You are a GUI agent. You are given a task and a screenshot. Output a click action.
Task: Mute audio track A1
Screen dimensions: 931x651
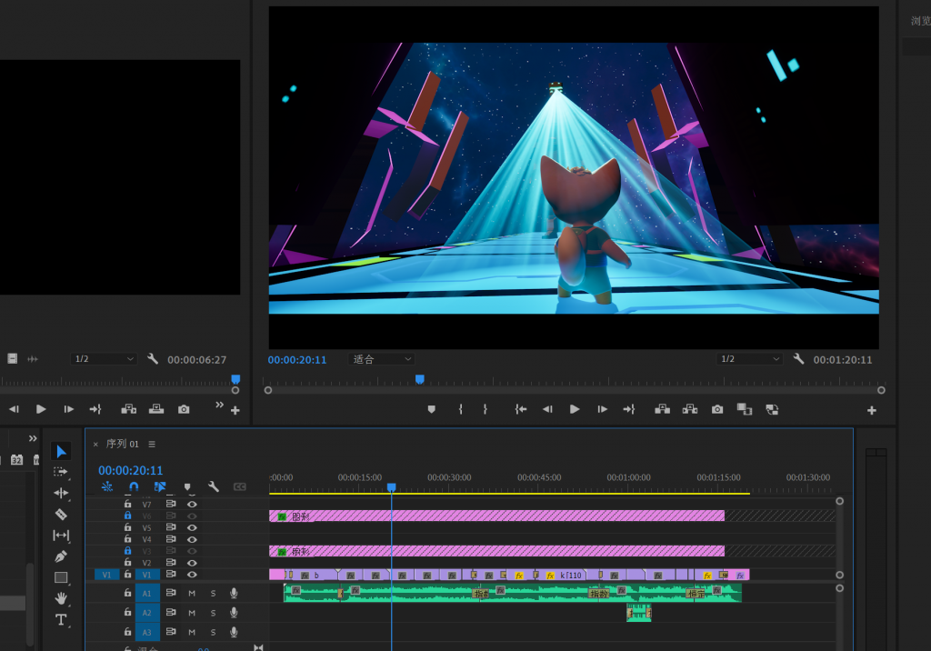click(192, 594)
